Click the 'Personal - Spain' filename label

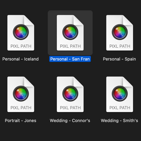[x=119, y=59]
